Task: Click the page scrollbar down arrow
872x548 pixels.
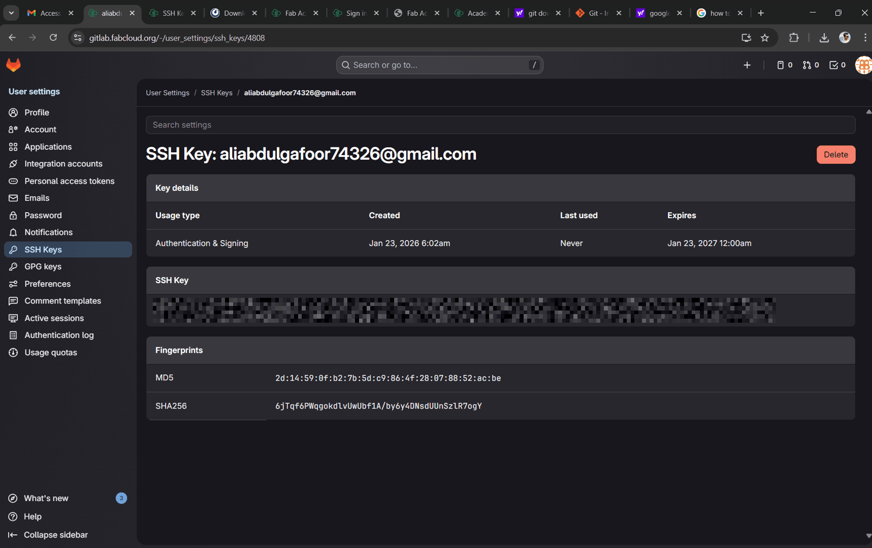Action: tap(868, 536)
